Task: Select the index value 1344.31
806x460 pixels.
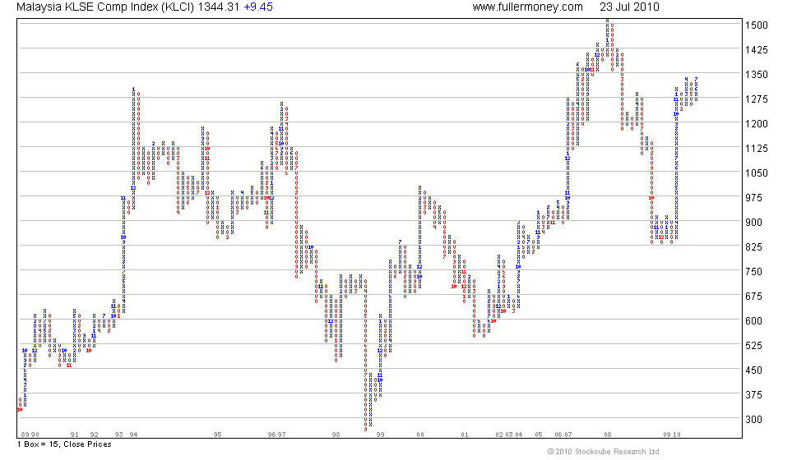Action: click(x=219, y=7)
